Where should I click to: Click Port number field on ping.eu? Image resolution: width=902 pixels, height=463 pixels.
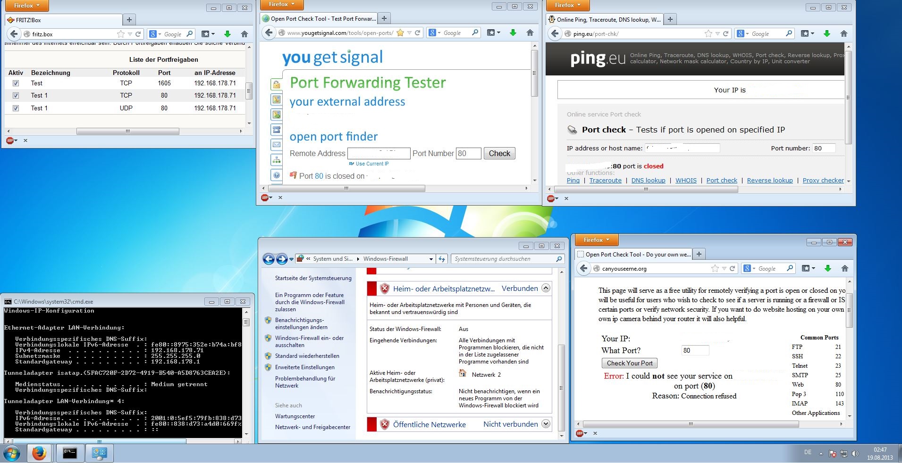pos(824,148)
